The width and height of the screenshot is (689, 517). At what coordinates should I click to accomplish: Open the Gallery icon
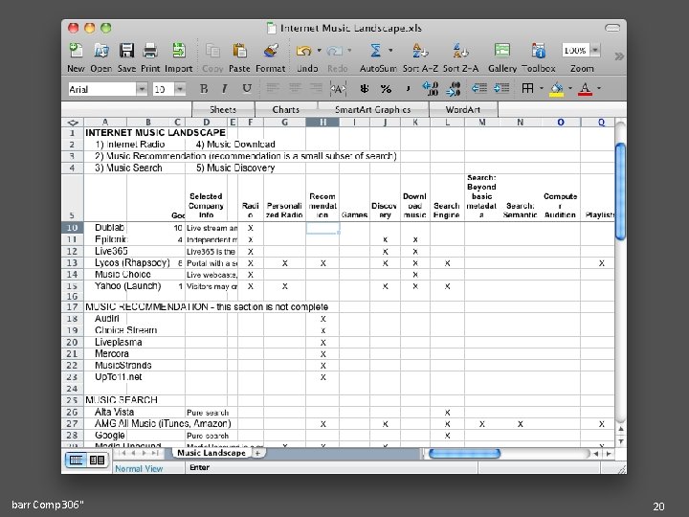501,51
